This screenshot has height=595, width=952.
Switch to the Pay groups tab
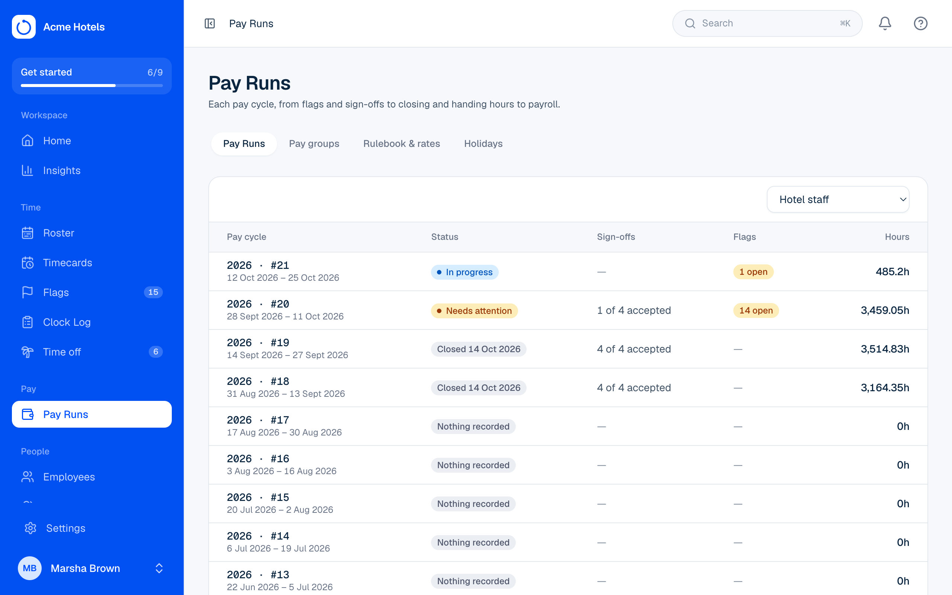coord(314,144)
